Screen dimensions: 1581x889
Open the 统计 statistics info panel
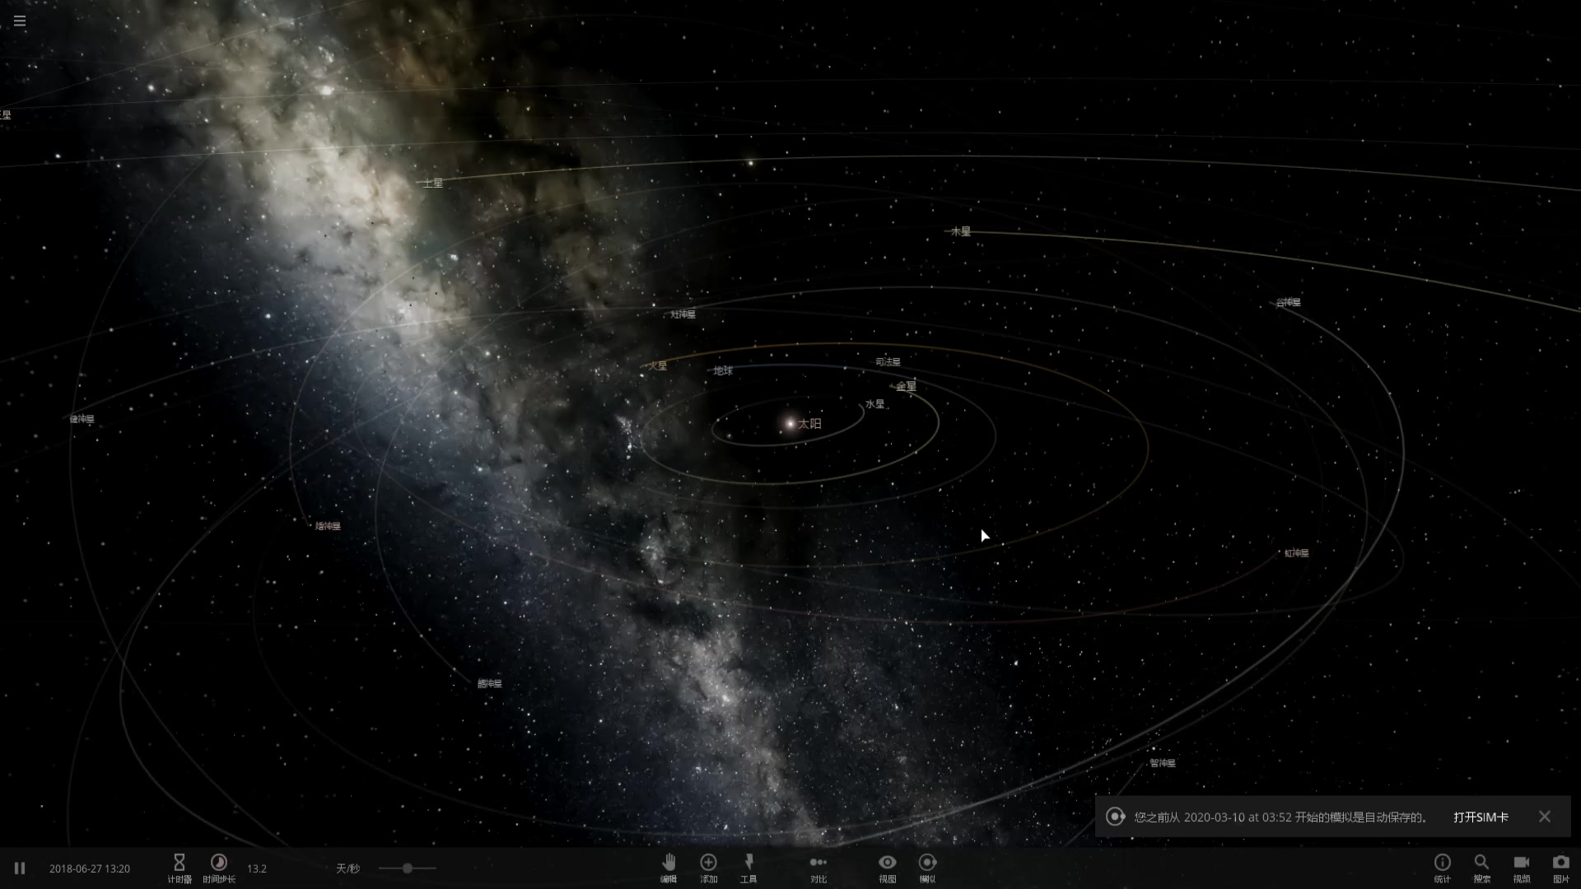point(1443,868)
